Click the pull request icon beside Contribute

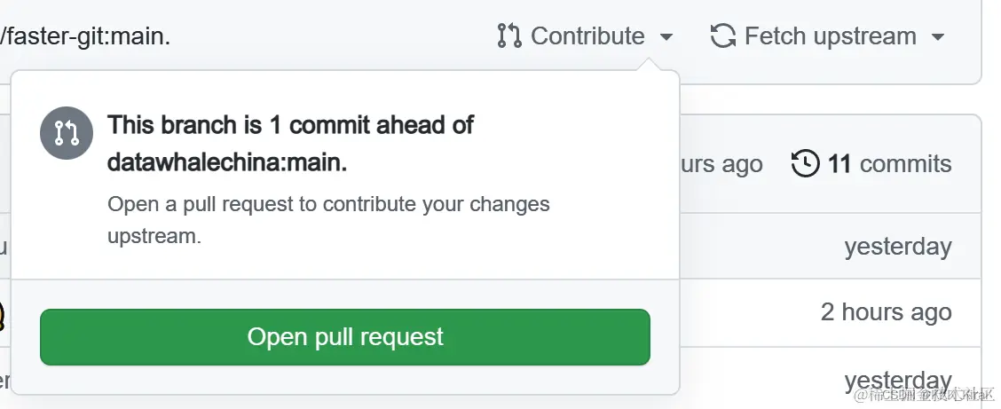click(x=508, y=36)
